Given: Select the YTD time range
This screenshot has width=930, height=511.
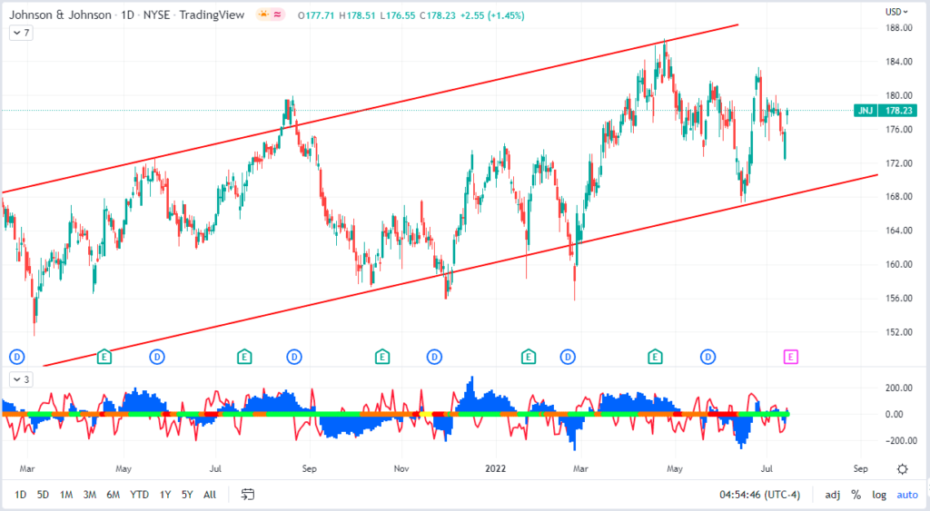Looking at the screenshot, I should coord(139,495).
